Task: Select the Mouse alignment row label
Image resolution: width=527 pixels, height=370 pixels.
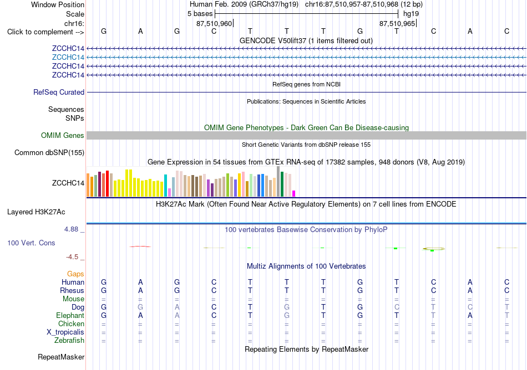Action: pos(73,299)
